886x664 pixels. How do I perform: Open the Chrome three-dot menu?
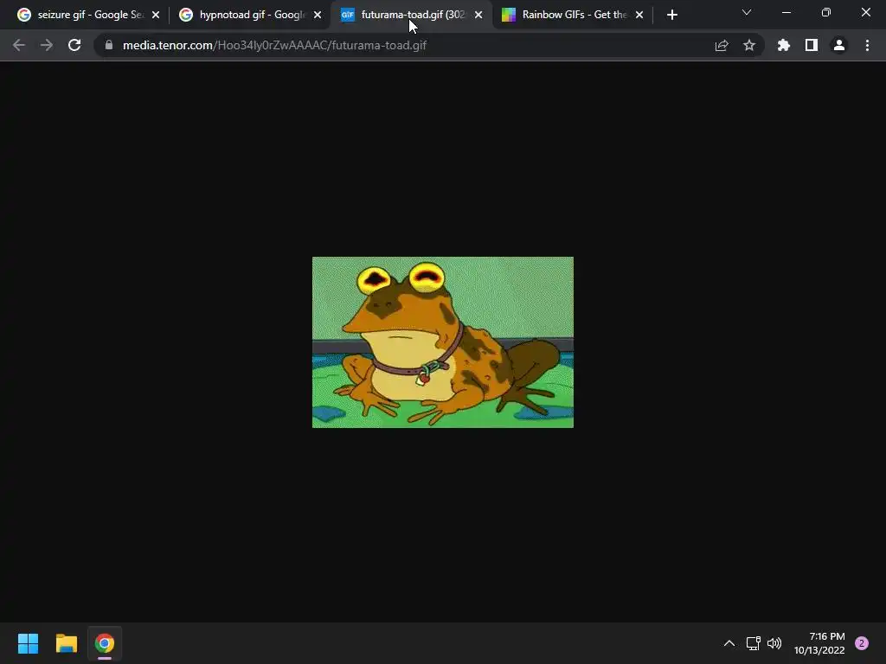click(867, 45)
